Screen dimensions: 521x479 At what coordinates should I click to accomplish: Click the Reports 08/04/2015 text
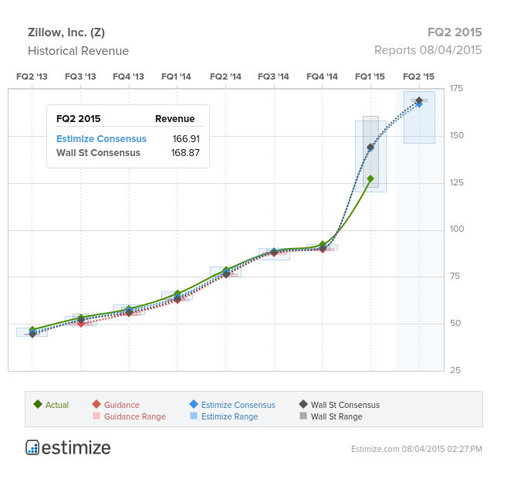(428, 50)
